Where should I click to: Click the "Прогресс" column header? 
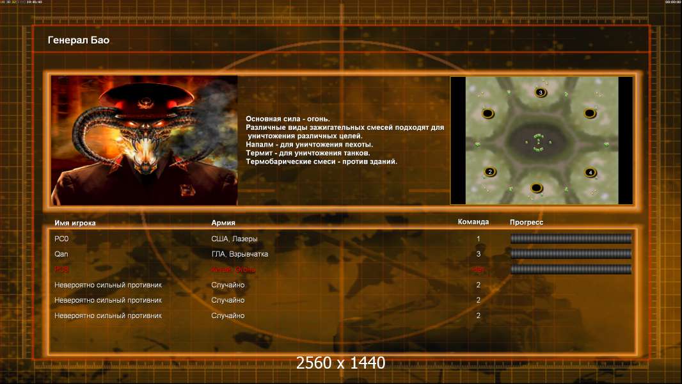(x=527, y=222)
